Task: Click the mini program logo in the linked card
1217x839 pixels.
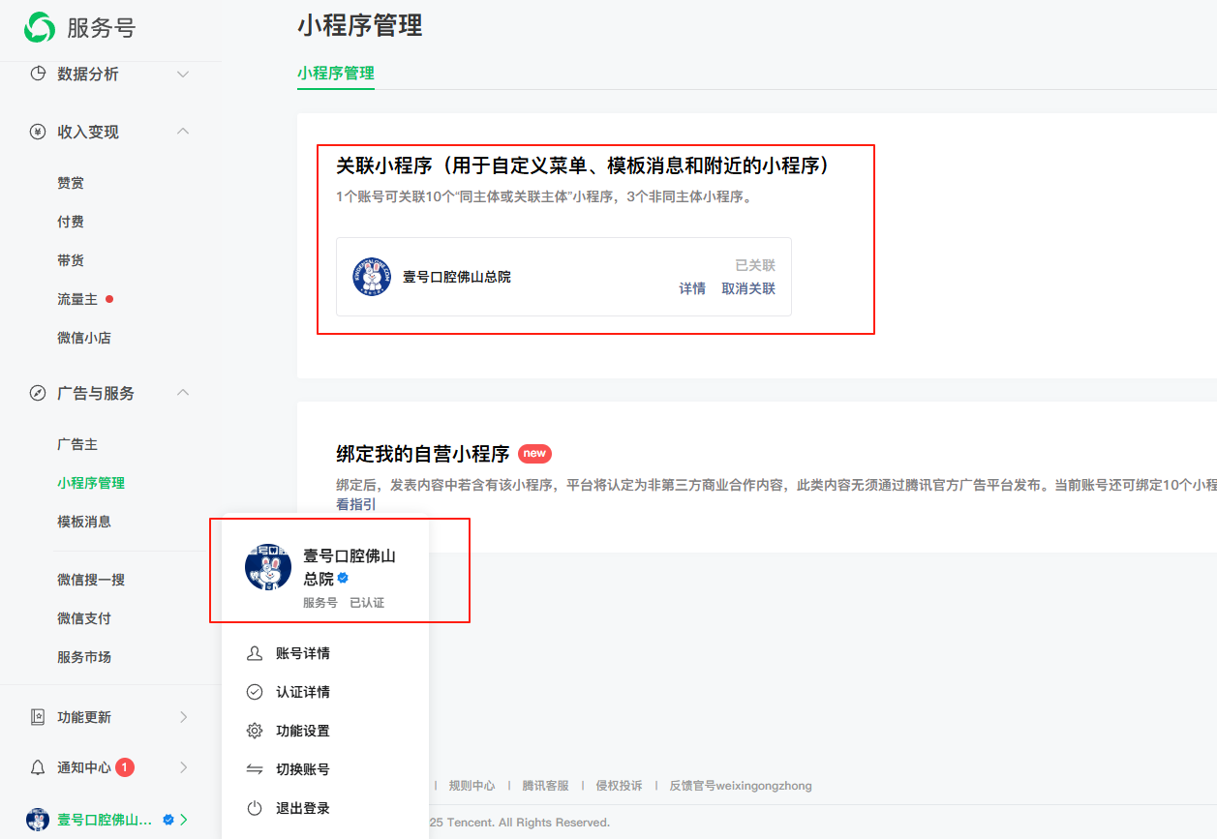Action: 372,277
